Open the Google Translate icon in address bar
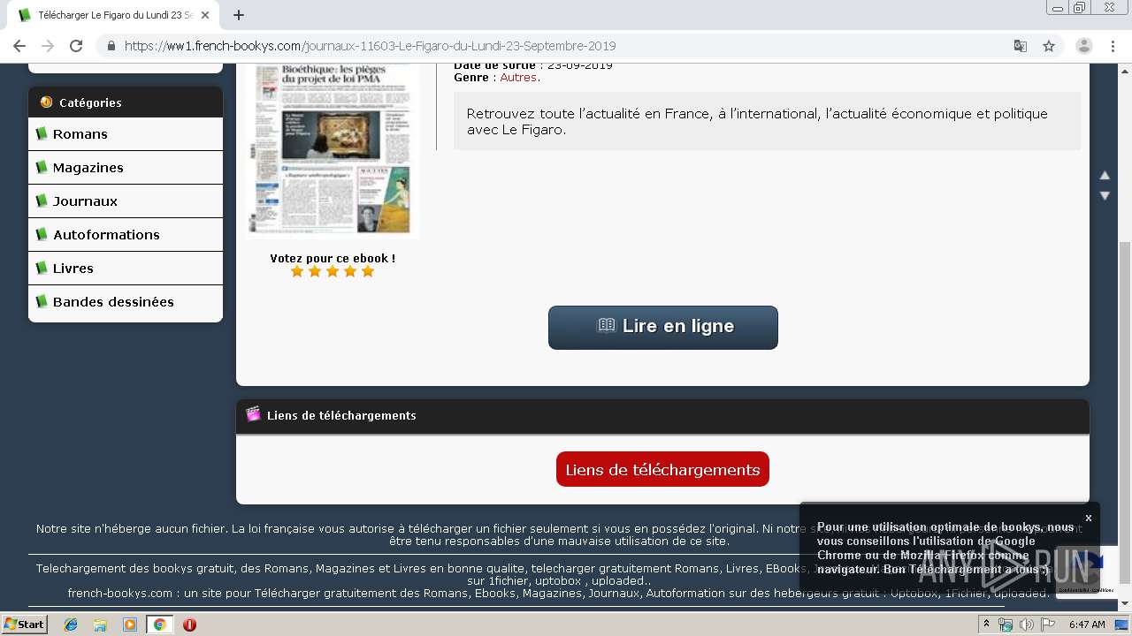The width and height of the screenshot is (1132, 636). click(x=1020, y=46)
